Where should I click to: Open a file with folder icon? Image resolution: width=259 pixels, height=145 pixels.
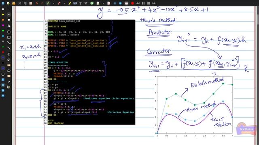point(14,3)
